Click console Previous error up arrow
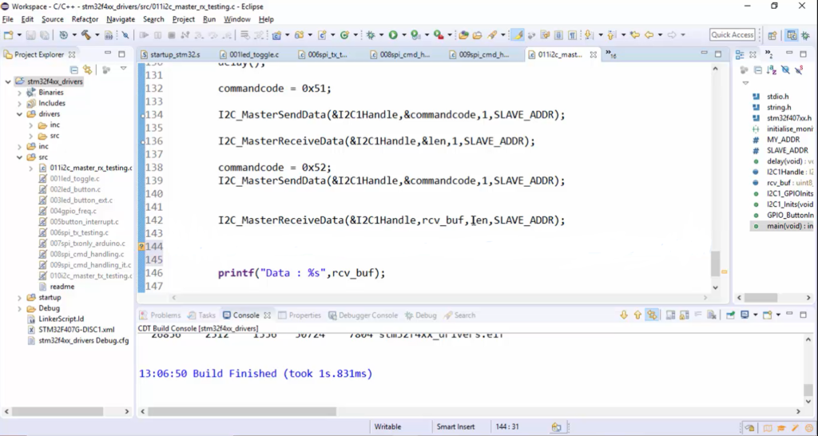818x436 pixels. pos(637,315)
